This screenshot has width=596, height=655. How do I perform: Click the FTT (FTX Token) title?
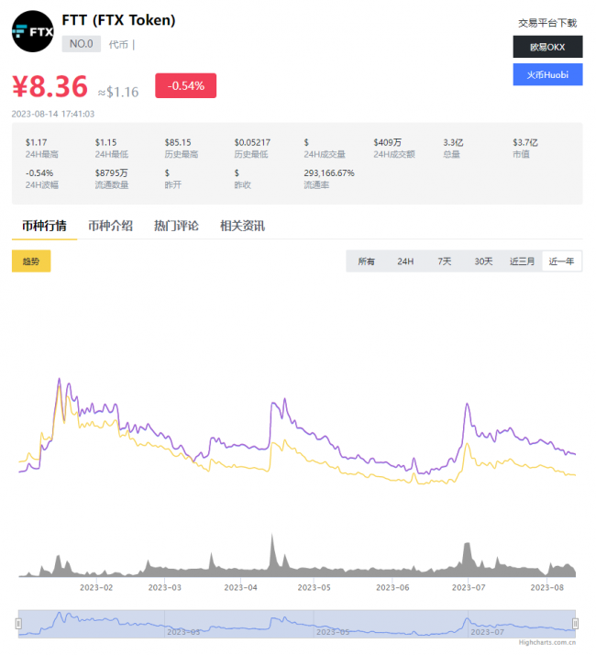point(118,20)
